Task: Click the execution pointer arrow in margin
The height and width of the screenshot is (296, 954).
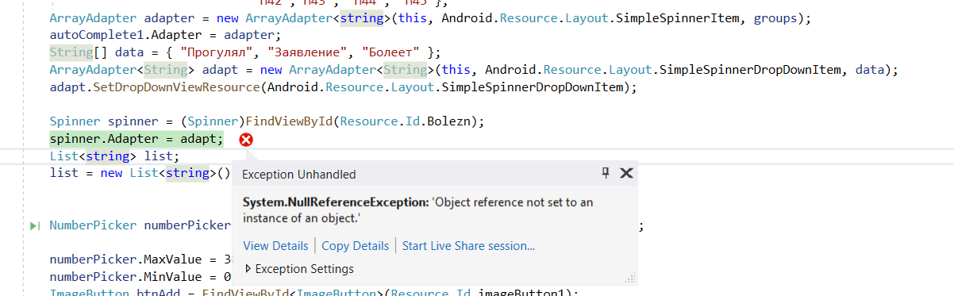Action: coord(35,225)
